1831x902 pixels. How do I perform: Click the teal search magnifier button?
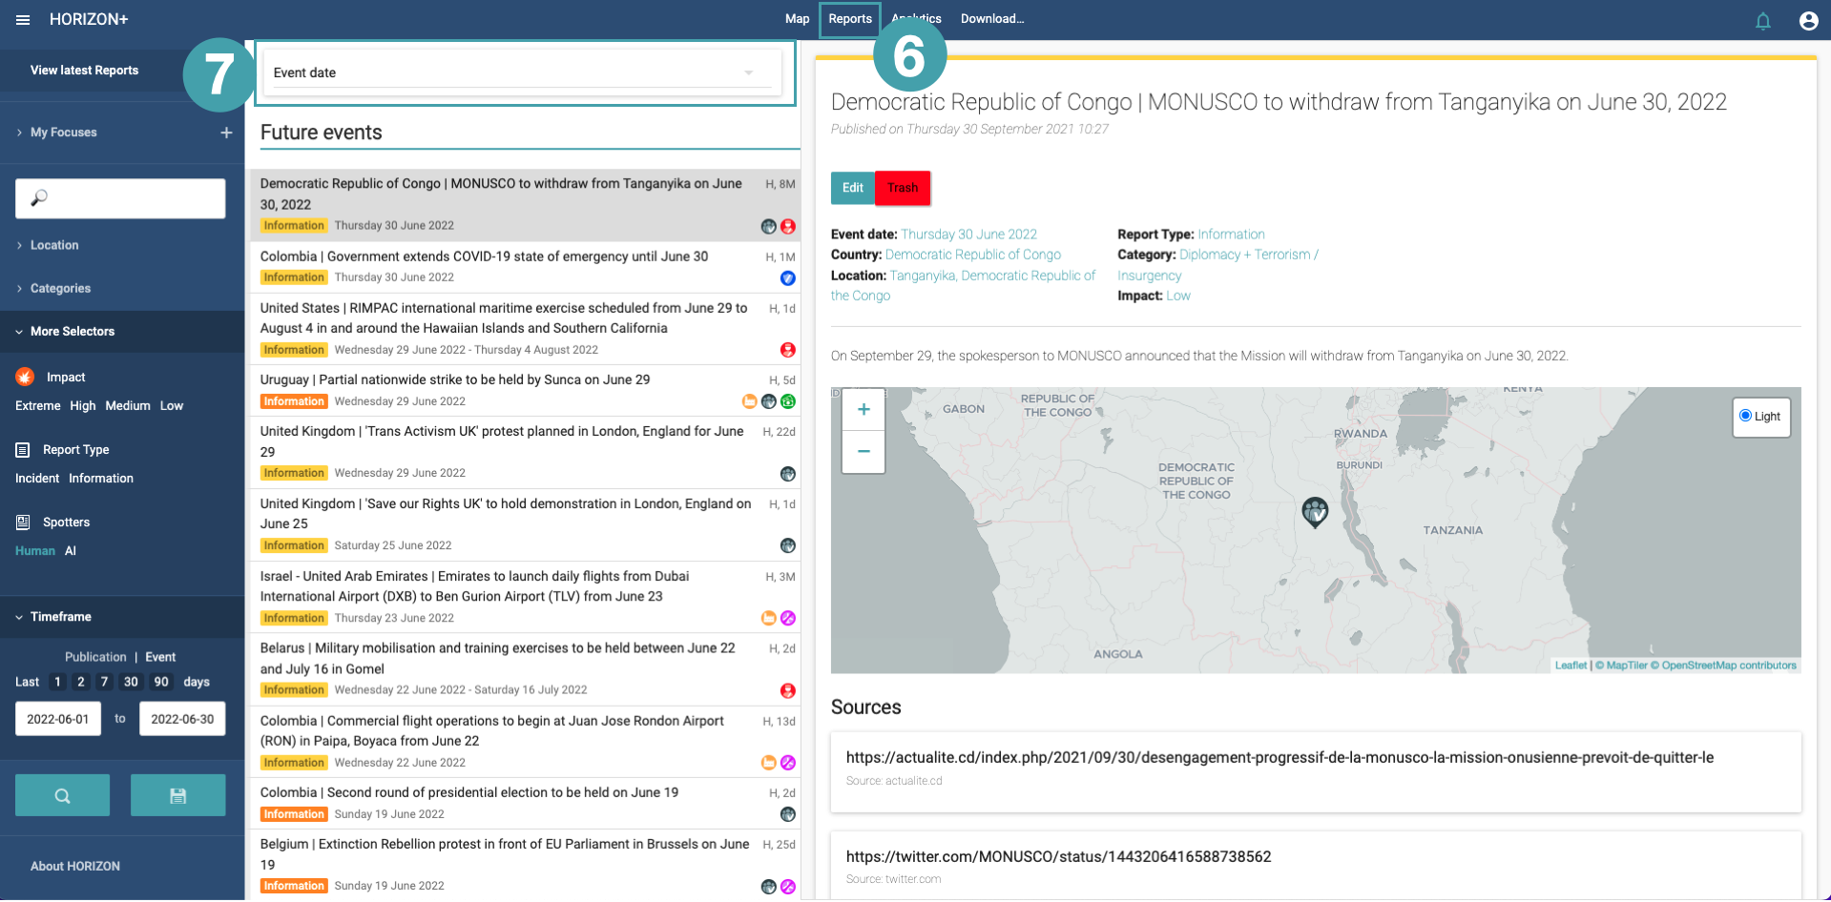pyautogui.click(x=62, y=795)
